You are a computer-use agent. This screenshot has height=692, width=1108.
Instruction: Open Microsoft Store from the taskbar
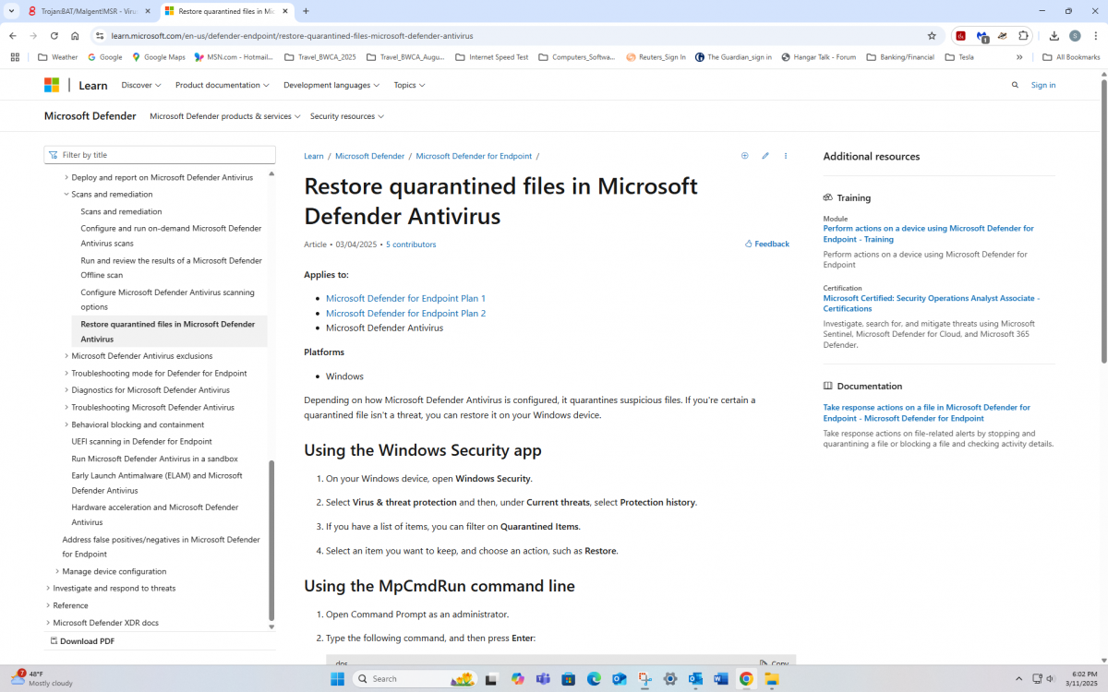coord(569,679)
